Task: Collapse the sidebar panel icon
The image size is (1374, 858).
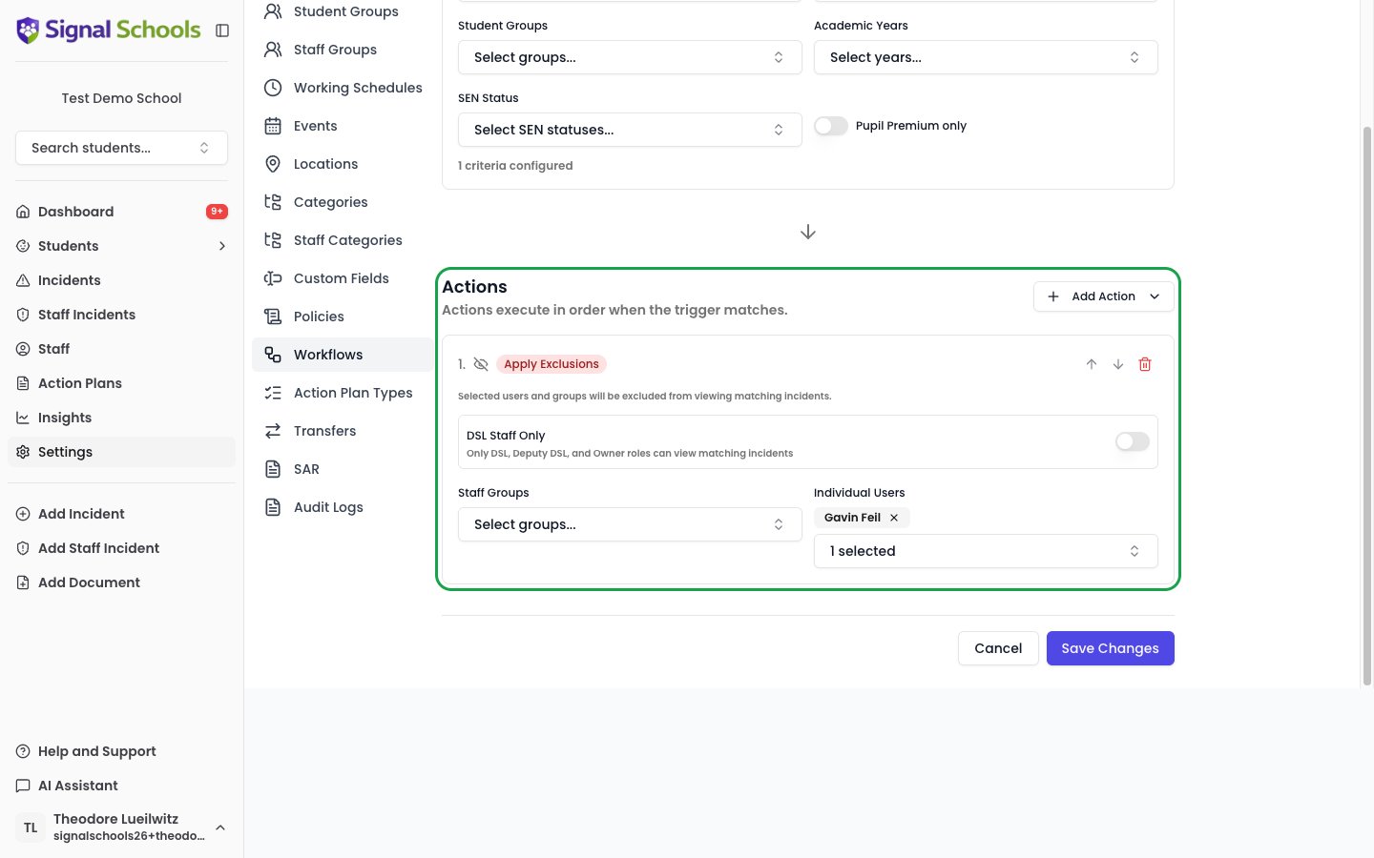Action: (222, 31)
